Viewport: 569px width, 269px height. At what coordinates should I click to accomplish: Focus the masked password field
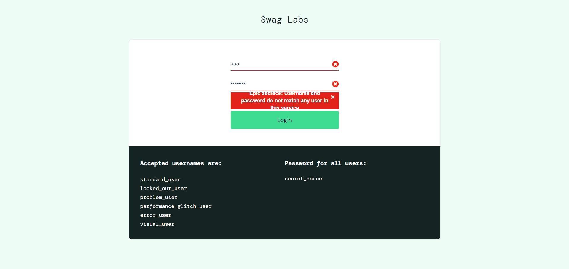[x=279, y=83]
